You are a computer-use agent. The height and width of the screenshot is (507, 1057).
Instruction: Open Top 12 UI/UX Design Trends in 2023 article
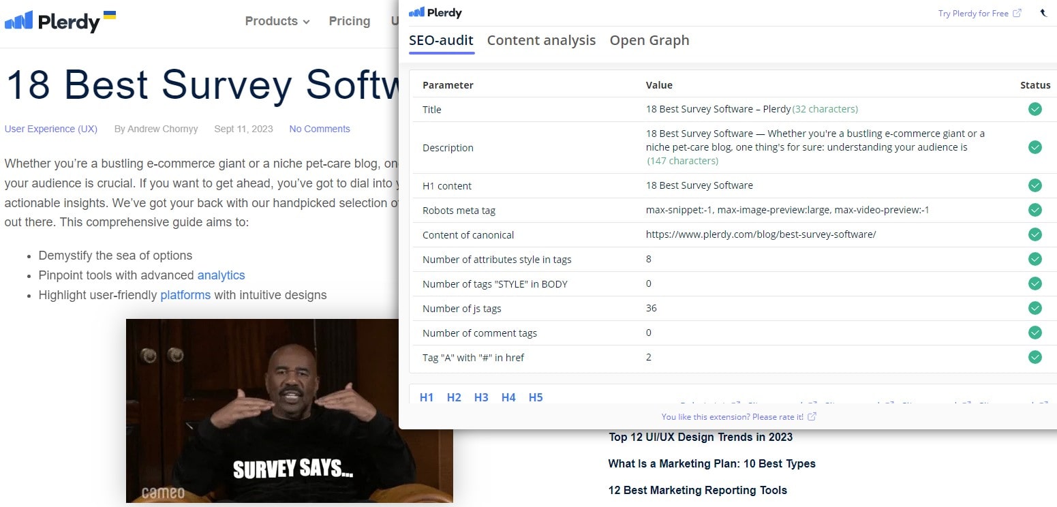(x=701, y=437)
